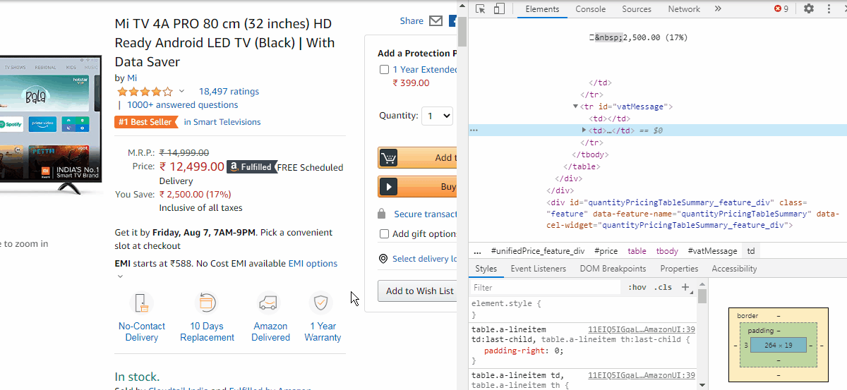Image resolution: width=847 pixels, height=390 pixels.
Task: Select the #price breadcrumb
Action: [606, 251]
